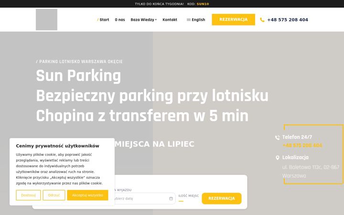Click the address ul. Baletowa 113c text

[x=311, y=172]
